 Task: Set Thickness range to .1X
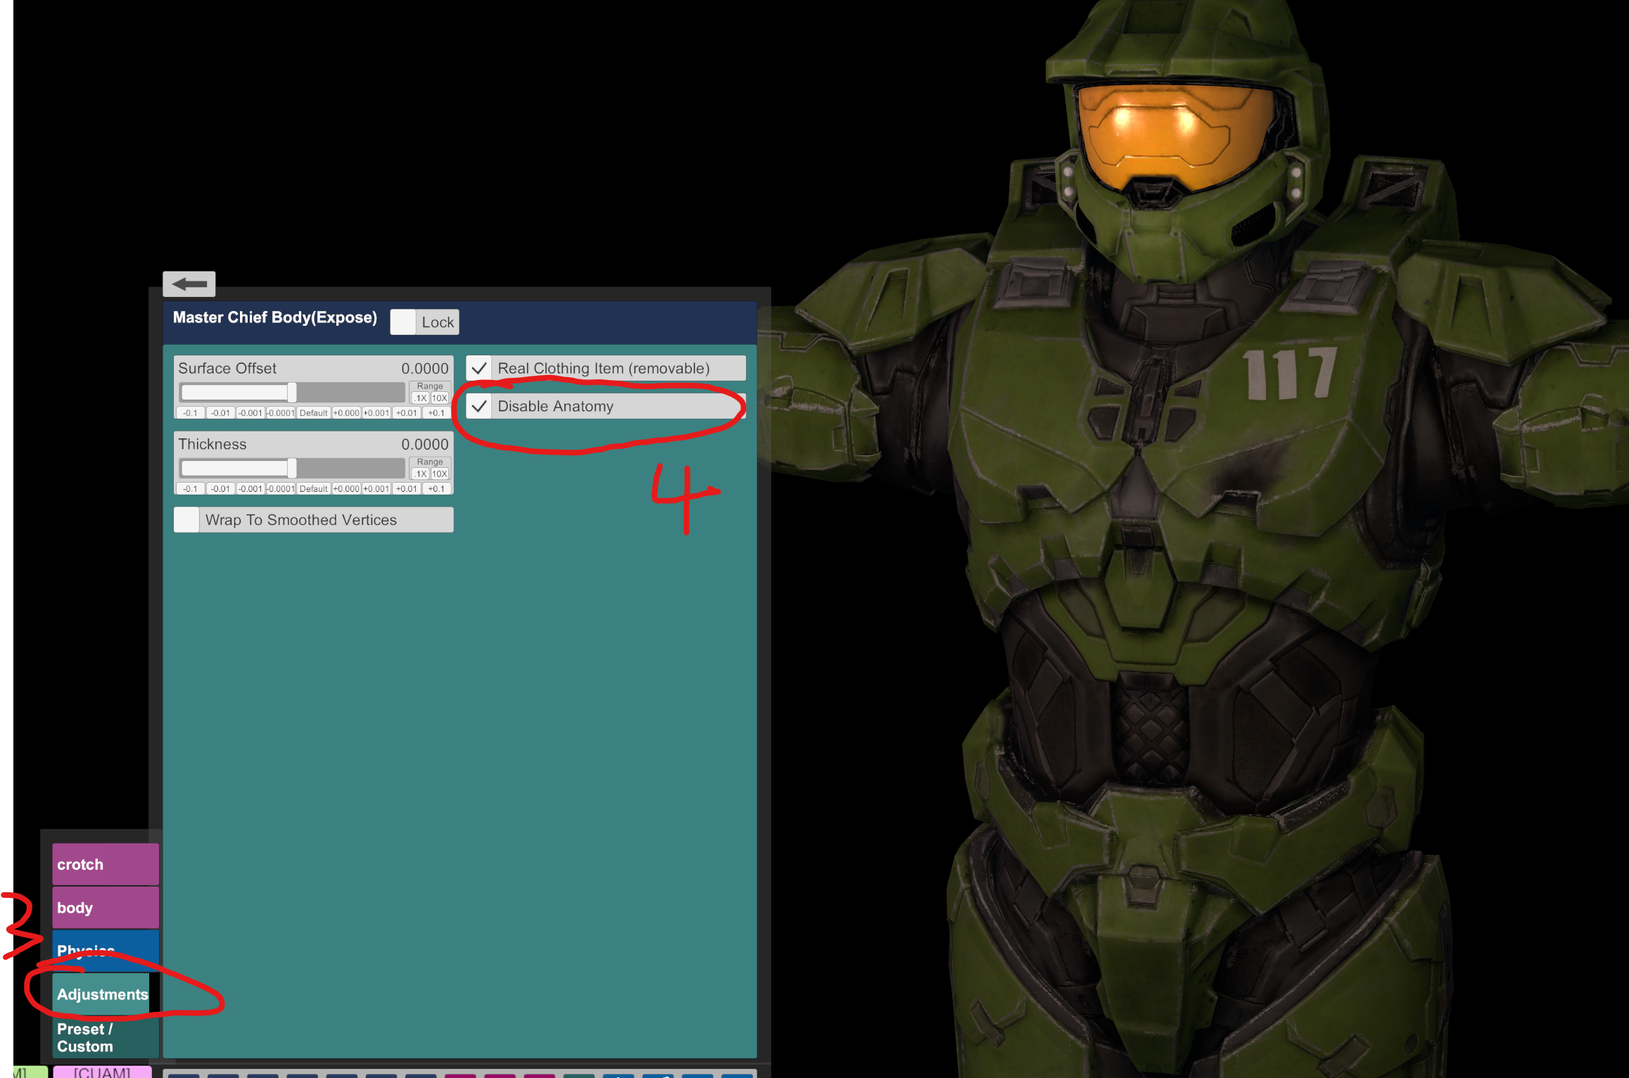(x=420, y=474)
